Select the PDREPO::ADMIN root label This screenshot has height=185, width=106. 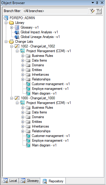pyautogui.click(x=22, y=18)
